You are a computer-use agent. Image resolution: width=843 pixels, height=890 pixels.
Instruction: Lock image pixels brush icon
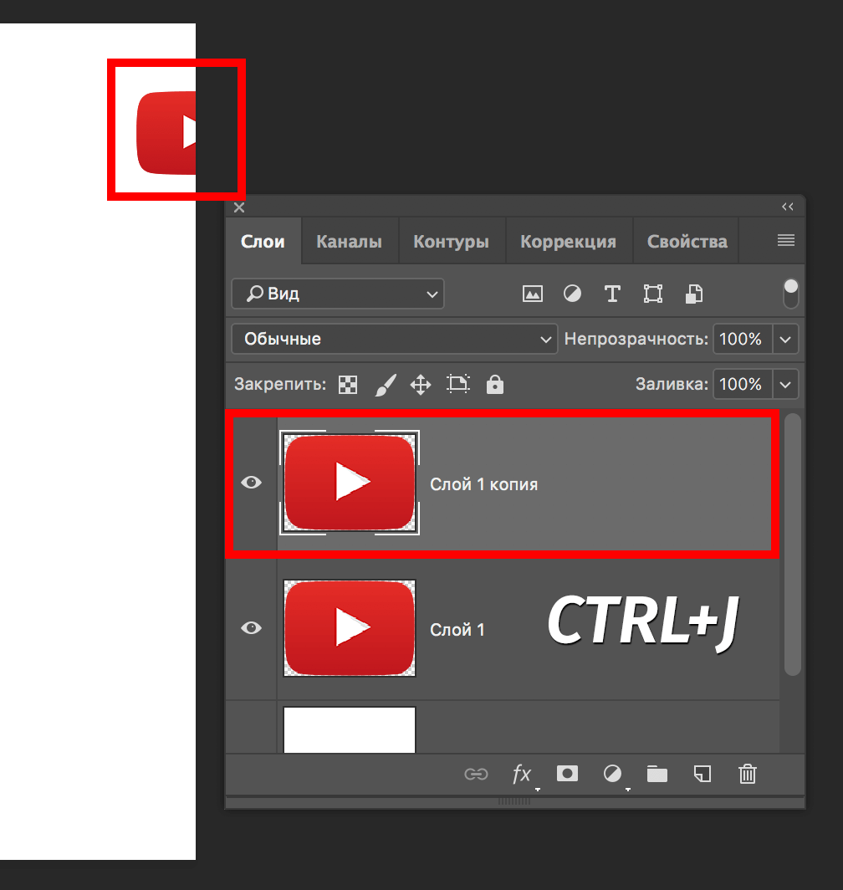tap(384, 385)
